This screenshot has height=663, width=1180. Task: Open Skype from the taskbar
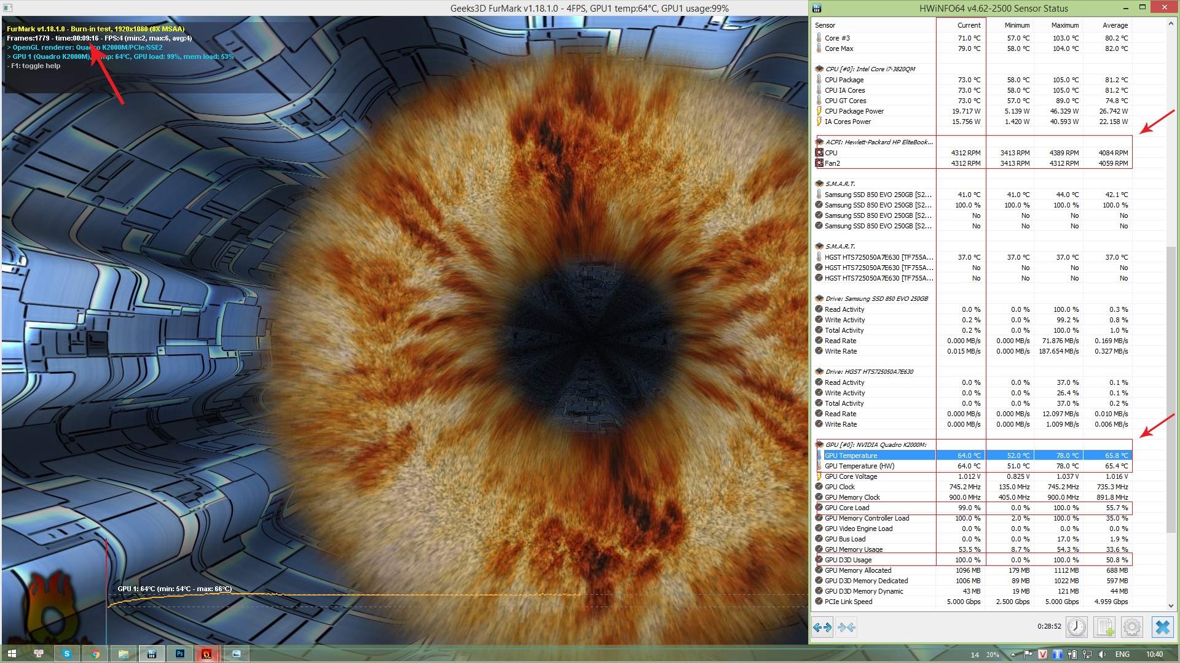tap(67, 654)
